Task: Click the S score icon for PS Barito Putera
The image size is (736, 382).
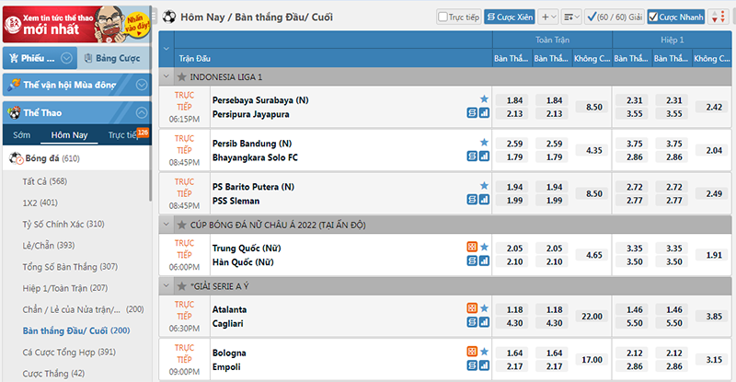Action: (472, 201)
